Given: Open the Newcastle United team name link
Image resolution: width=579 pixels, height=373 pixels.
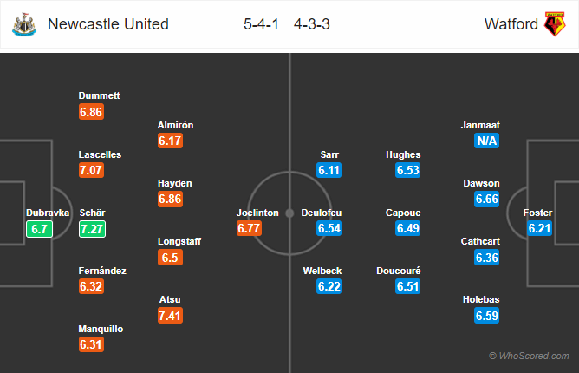Looking at the screenshot, I should click(107, 24).
